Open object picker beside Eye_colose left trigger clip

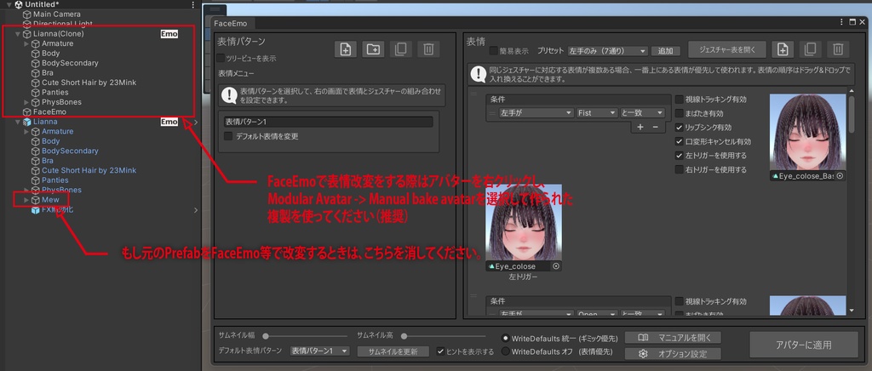(555, 266)
